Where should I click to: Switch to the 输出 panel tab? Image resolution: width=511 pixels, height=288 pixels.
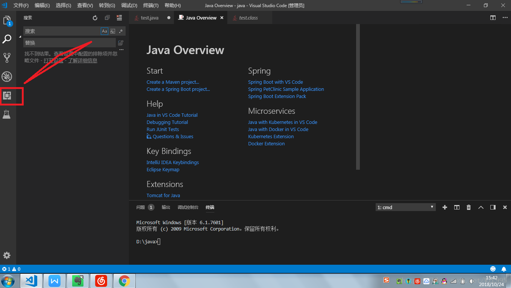(x=166, y=207)
